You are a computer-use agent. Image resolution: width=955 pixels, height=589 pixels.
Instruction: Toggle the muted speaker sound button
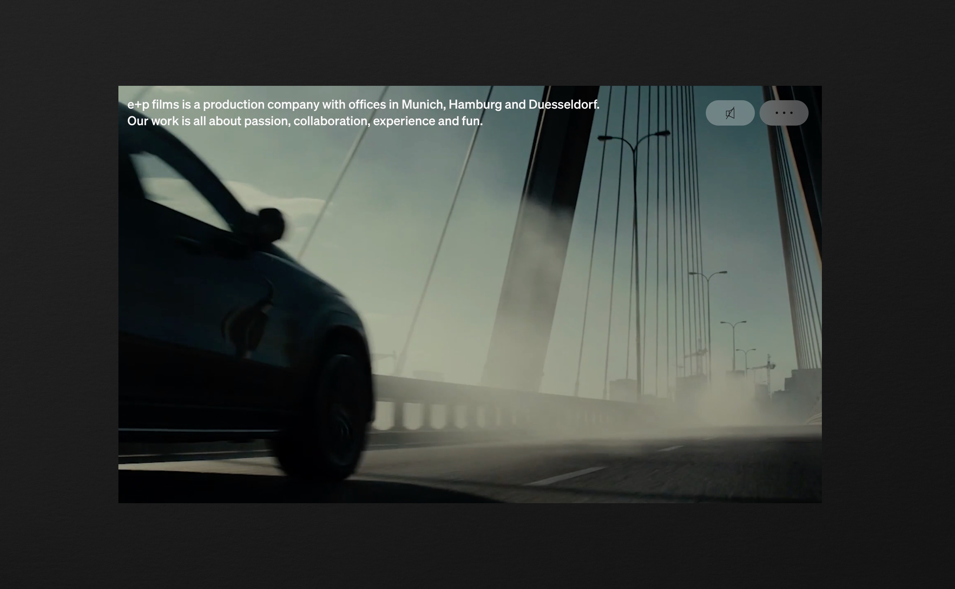tap(730, 113)
